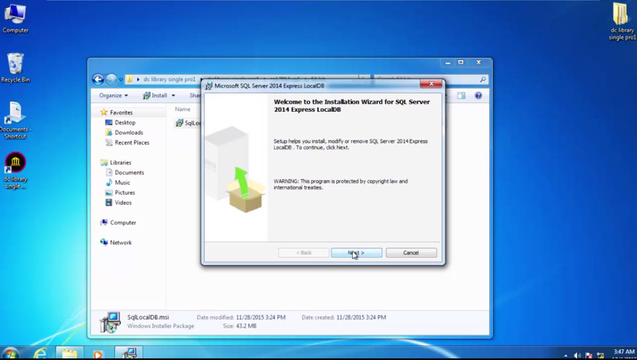Open the Organize menu
This screenshot has height=360, width=637.
[113, 96]
